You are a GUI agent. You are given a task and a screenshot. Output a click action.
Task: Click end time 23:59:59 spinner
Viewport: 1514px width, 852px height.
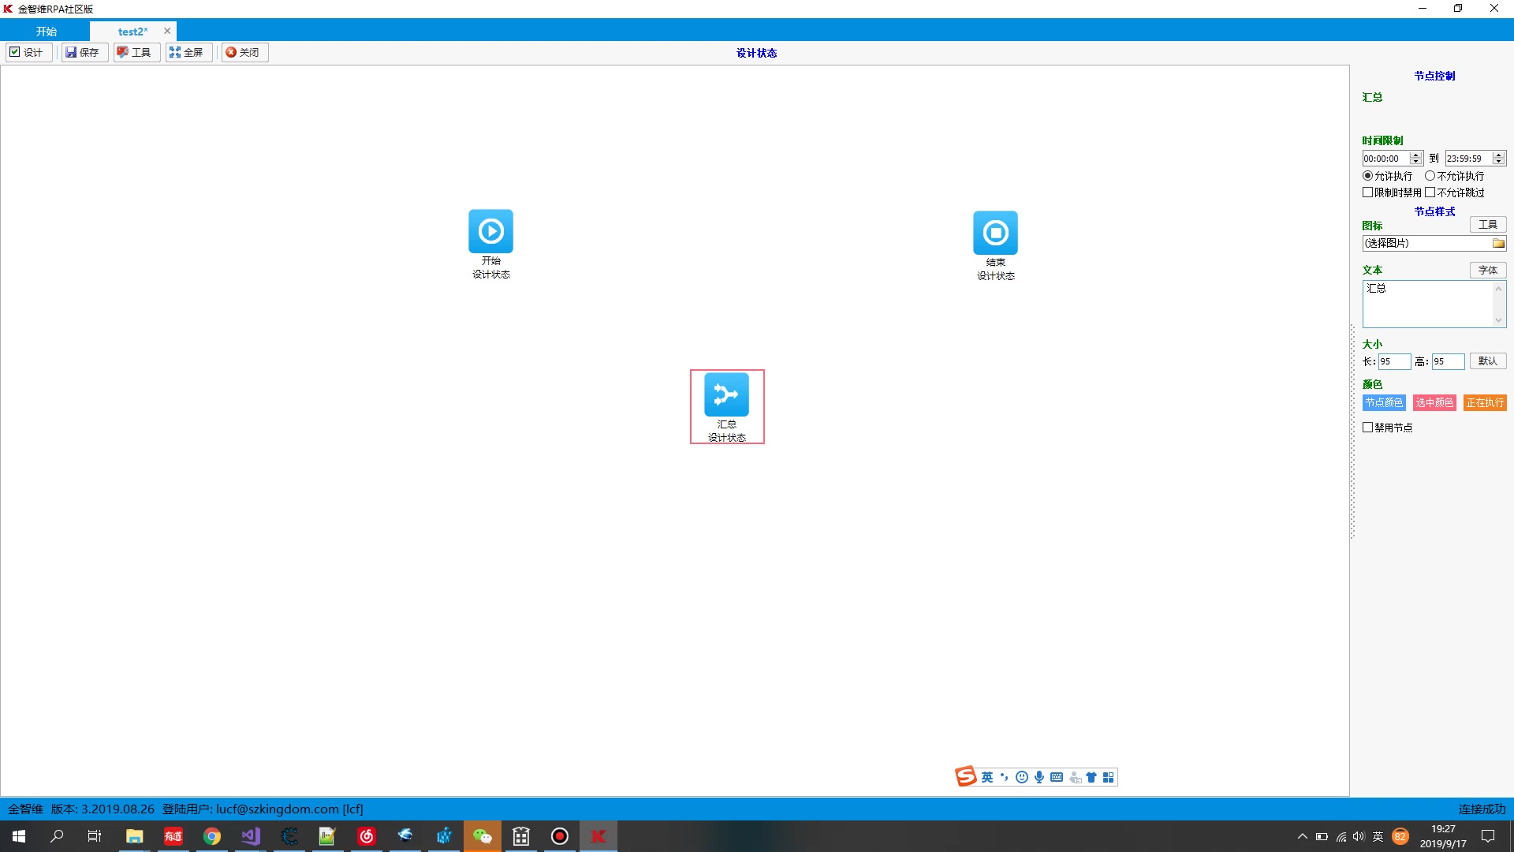(x=1499, y=158)
